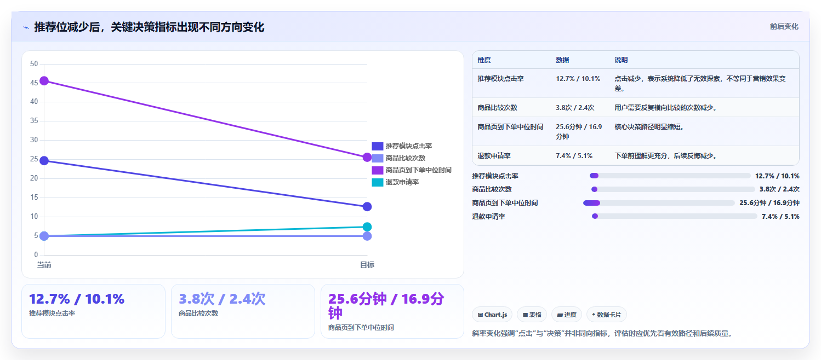Image resolution: width=821 pixels, height=360 pixels.
Task: Select the Chart.js tag chip
Action: [492, 315]
